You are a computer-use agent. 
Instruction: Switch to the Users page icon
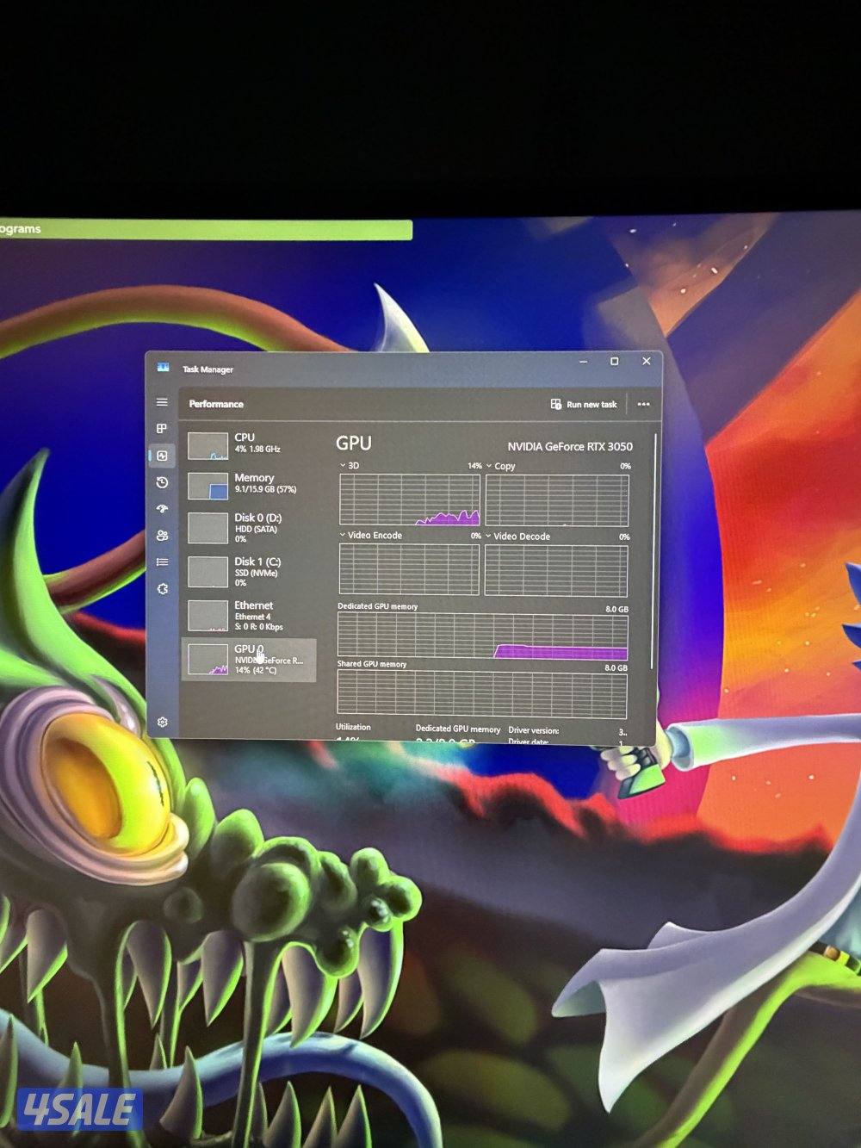coord(162,536)
